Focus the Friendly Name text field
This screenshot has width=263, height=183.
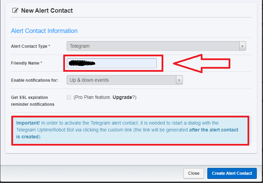pos(112,63)
